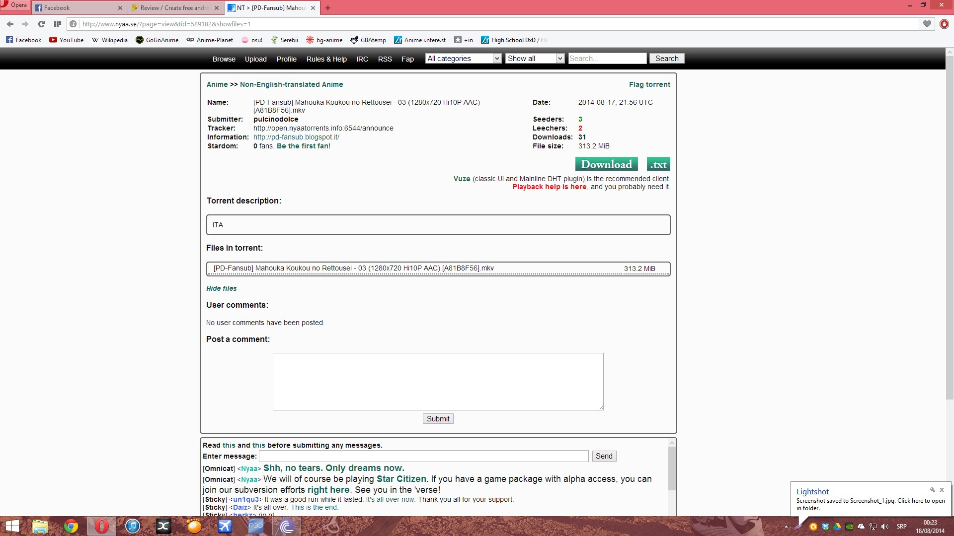This screenshot has height=536, width=954.
Task: Click the chat box scrollbar
Action: tap(672, 469)
